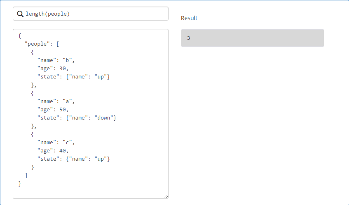This screenshot has width=349, height=205.
Task: Click the "people": [ line in JSON
Action: [x=42, y=44]
